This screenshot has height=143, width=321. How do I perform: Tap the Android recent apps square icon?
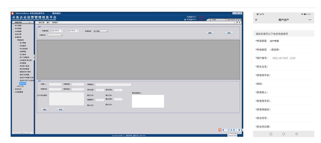pos(271,134)
